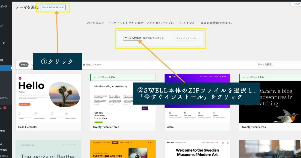The image size is (301, 158).
Task: Click the checkmark icon on Twenty Twenty-Two
Action: (244, 77)
